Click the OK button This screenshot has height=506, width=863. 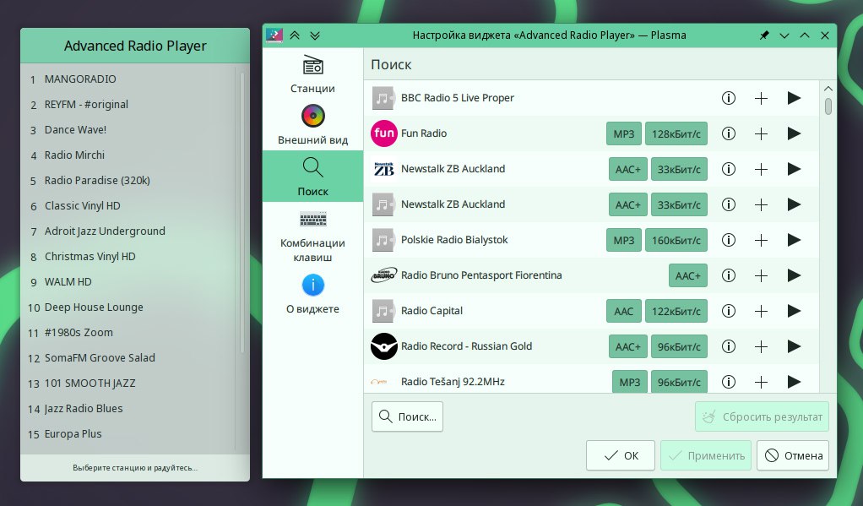click(x=621, y=456)
